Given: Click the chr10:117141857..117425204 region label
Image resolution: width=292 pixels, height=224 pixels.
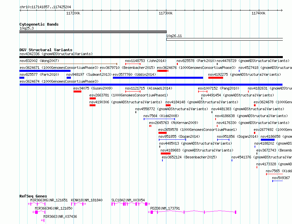Looking at the screenshot, I should tap(45, 7).
